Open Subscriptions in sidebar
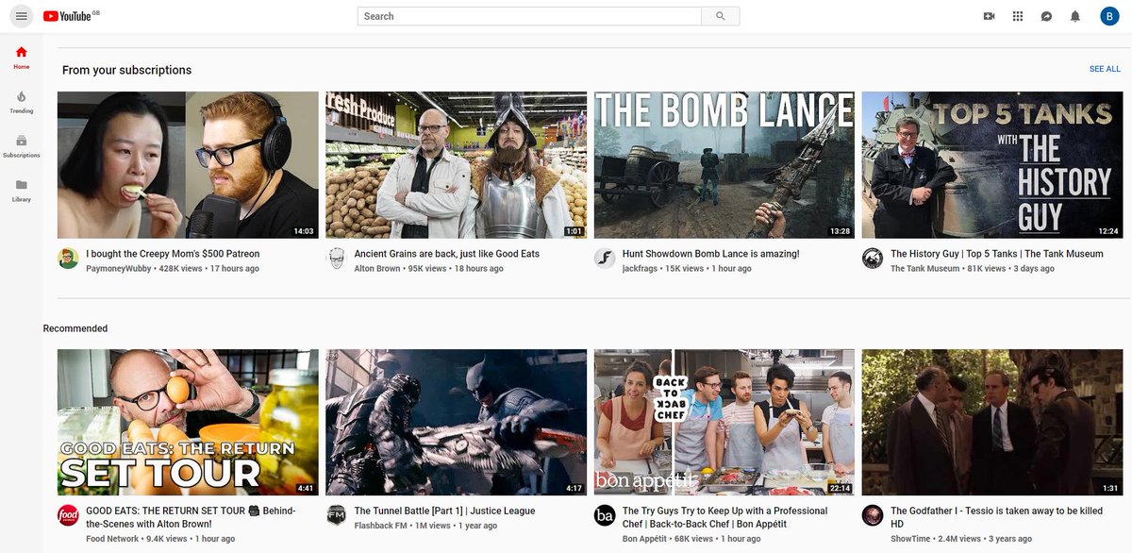This screenshot has width=1132, height=553. [x=21, y=146]
